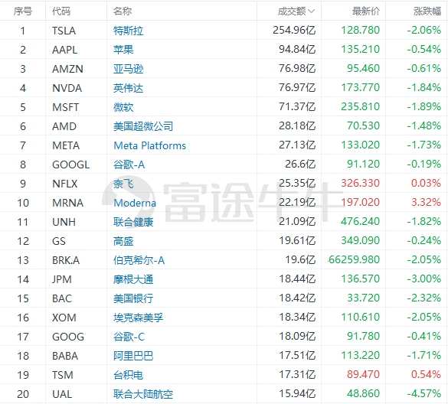Open the 美国超微公司 link

[x=143, y=126]
